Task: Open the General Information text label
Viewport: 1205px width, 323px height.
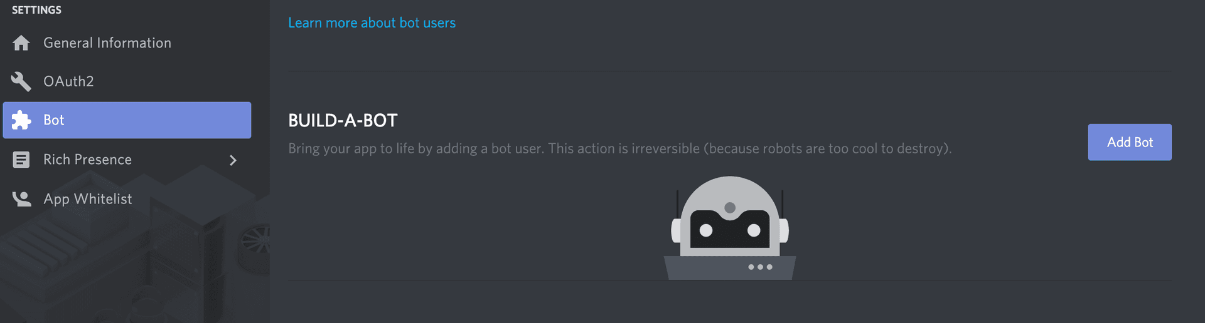Action: coord(107,43)
